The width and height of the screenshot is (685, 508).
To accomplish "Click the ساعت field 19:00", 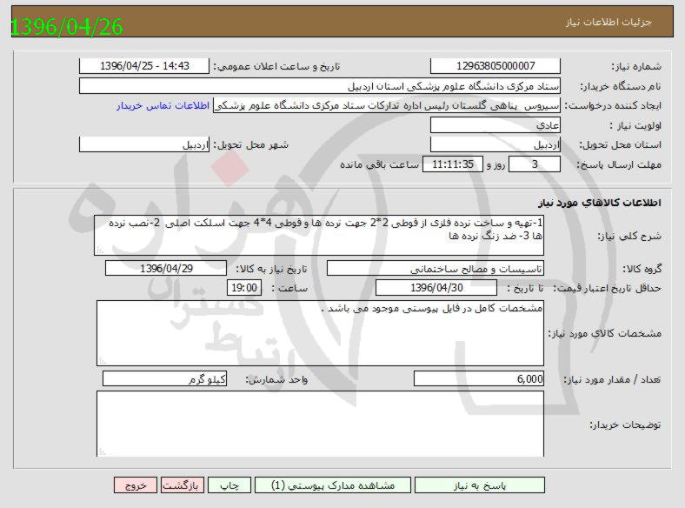I will 244,288.
